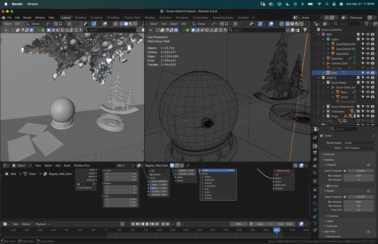Click the World properties tab icon

pyautogui.click(x=315, y=173)
